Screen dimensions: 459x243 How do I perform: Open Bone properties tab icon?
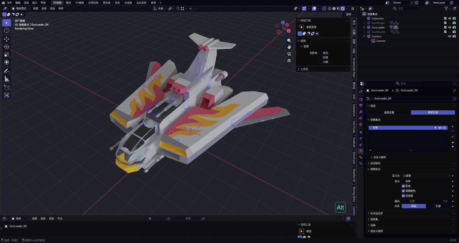coord(361,157)
